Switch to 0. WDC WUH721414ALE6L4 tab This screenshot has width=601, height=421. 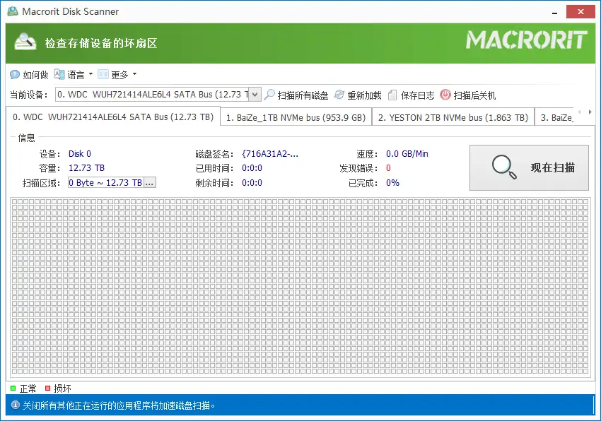coord(113,117)
